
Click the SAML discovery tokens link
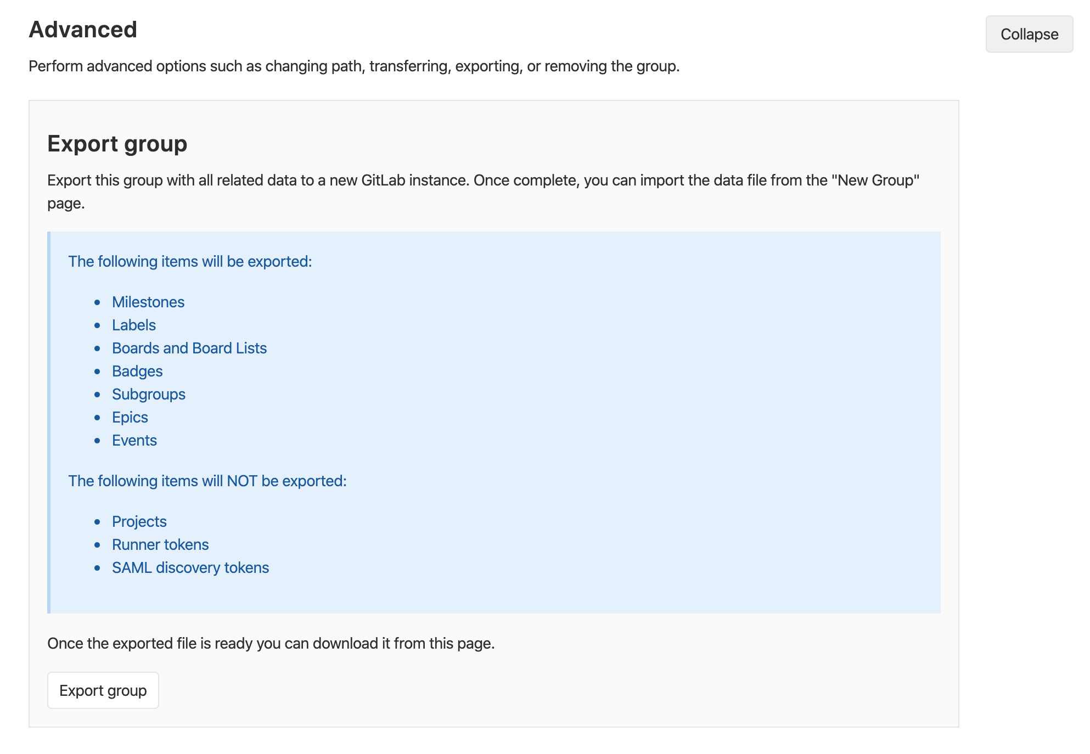click(x=190, y=567)
